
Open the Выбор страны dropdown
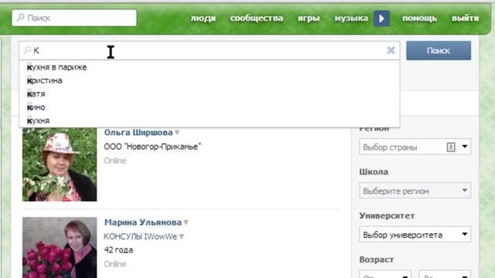(415, 147)
